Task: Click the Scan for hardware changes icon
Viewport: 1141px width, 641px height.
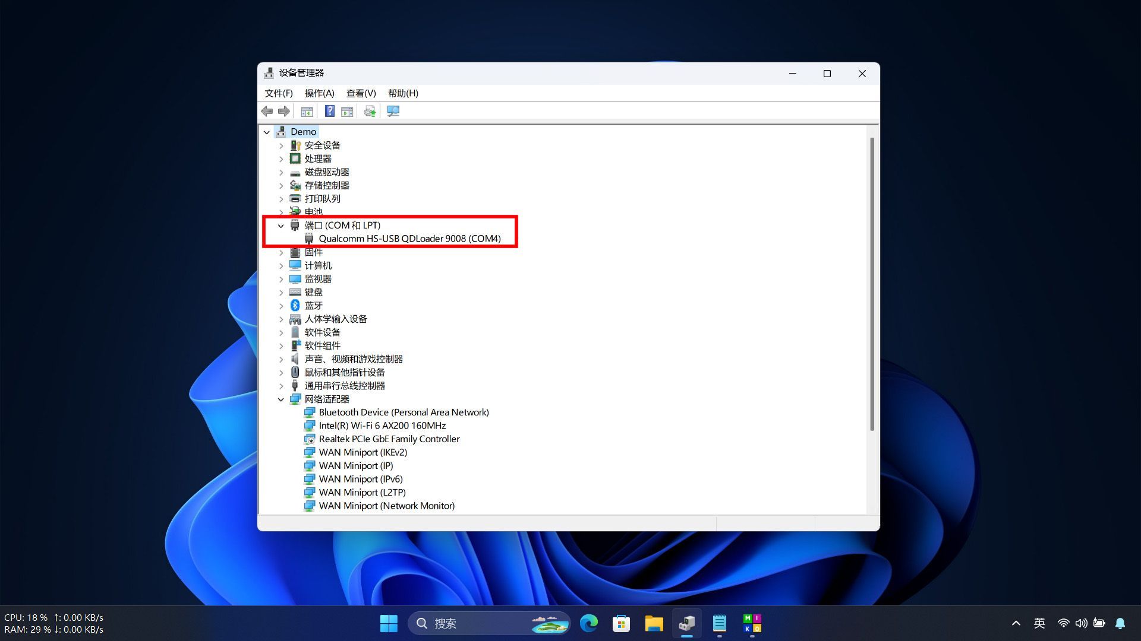Action: [x=393, y=111]
